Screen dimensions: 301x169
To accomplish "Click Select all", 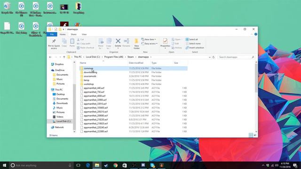I will point(191,39).
